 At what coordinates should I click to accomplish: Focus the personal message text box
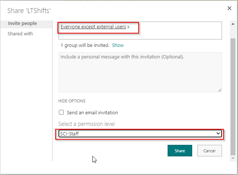140,73
